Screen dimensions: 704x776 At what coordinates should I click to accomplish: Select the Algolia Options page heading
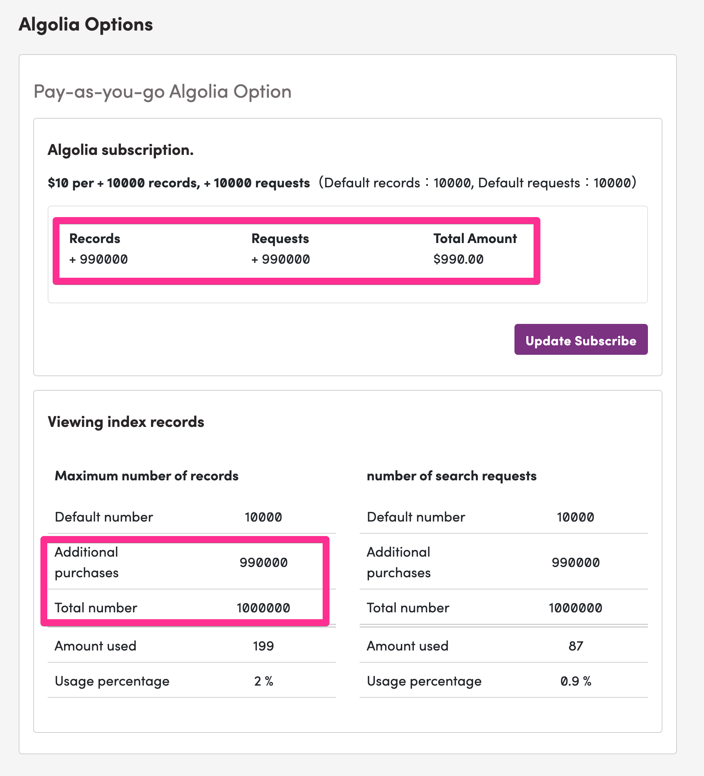click(86, 25)
